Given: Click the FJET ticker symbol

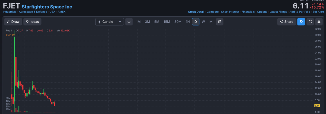Looking at the screenshot, I should [11, 6].
